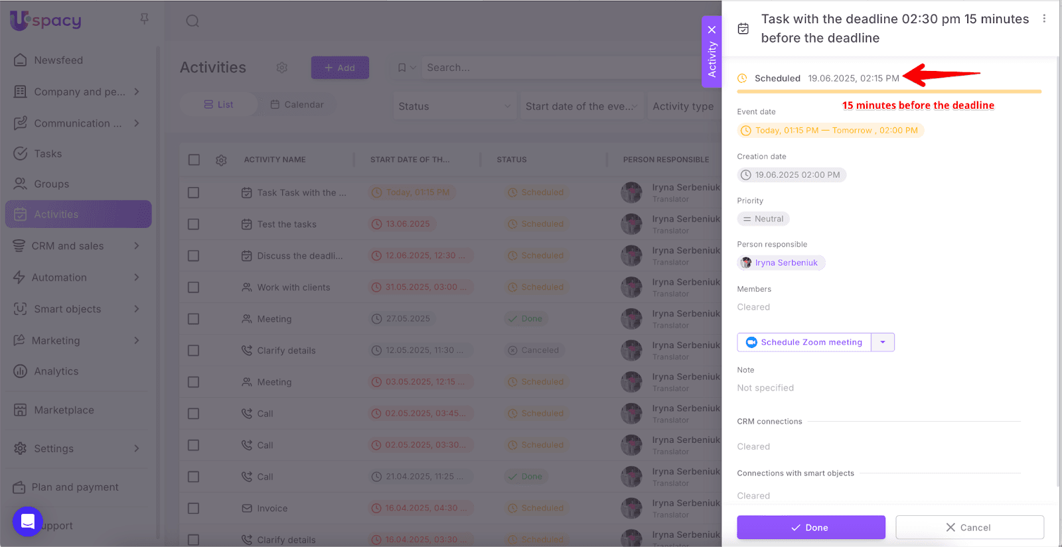Toggle the select-all activities checkbox
Image resolution: width=1062 pixels, height=547 pixels.
pyautogui.click(x=194, y=160)
